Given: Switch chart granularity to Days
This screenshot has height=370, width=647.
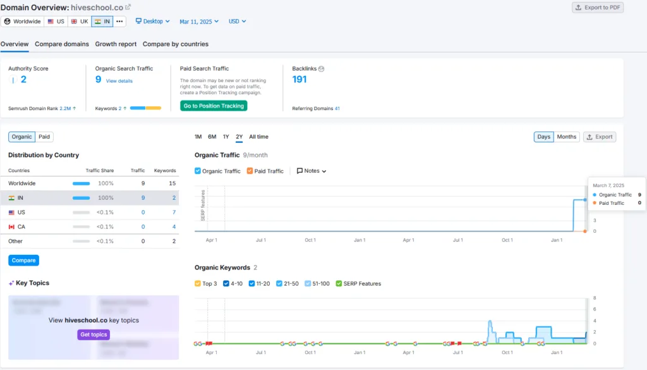Looking at the screenshot, I should pos(544,137).
